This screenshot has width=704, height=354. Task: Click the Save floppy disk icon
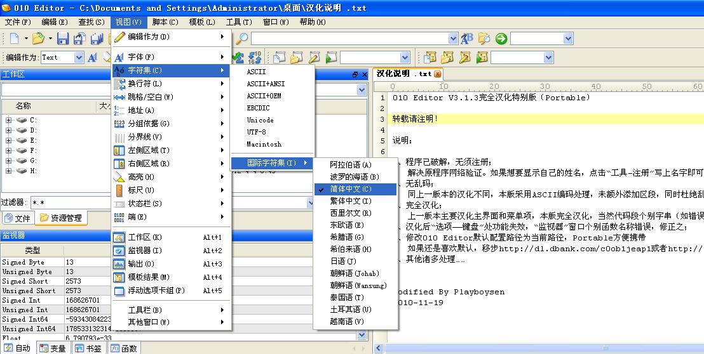[x=62, y=39]
